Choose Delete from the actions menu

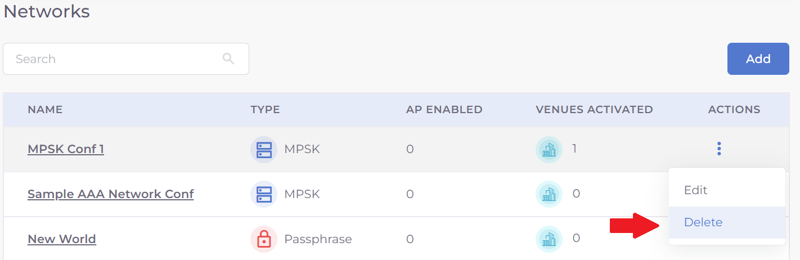(x=703, y=222)
